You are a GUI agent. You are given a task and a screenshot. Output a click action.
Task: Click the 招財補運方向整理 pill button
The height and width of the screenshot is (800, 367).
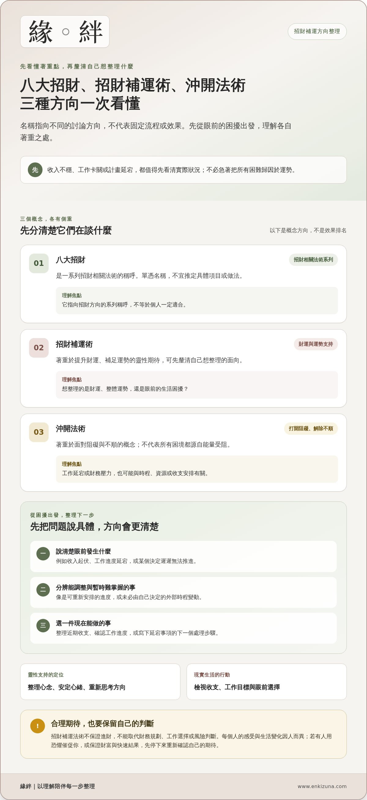317,32
